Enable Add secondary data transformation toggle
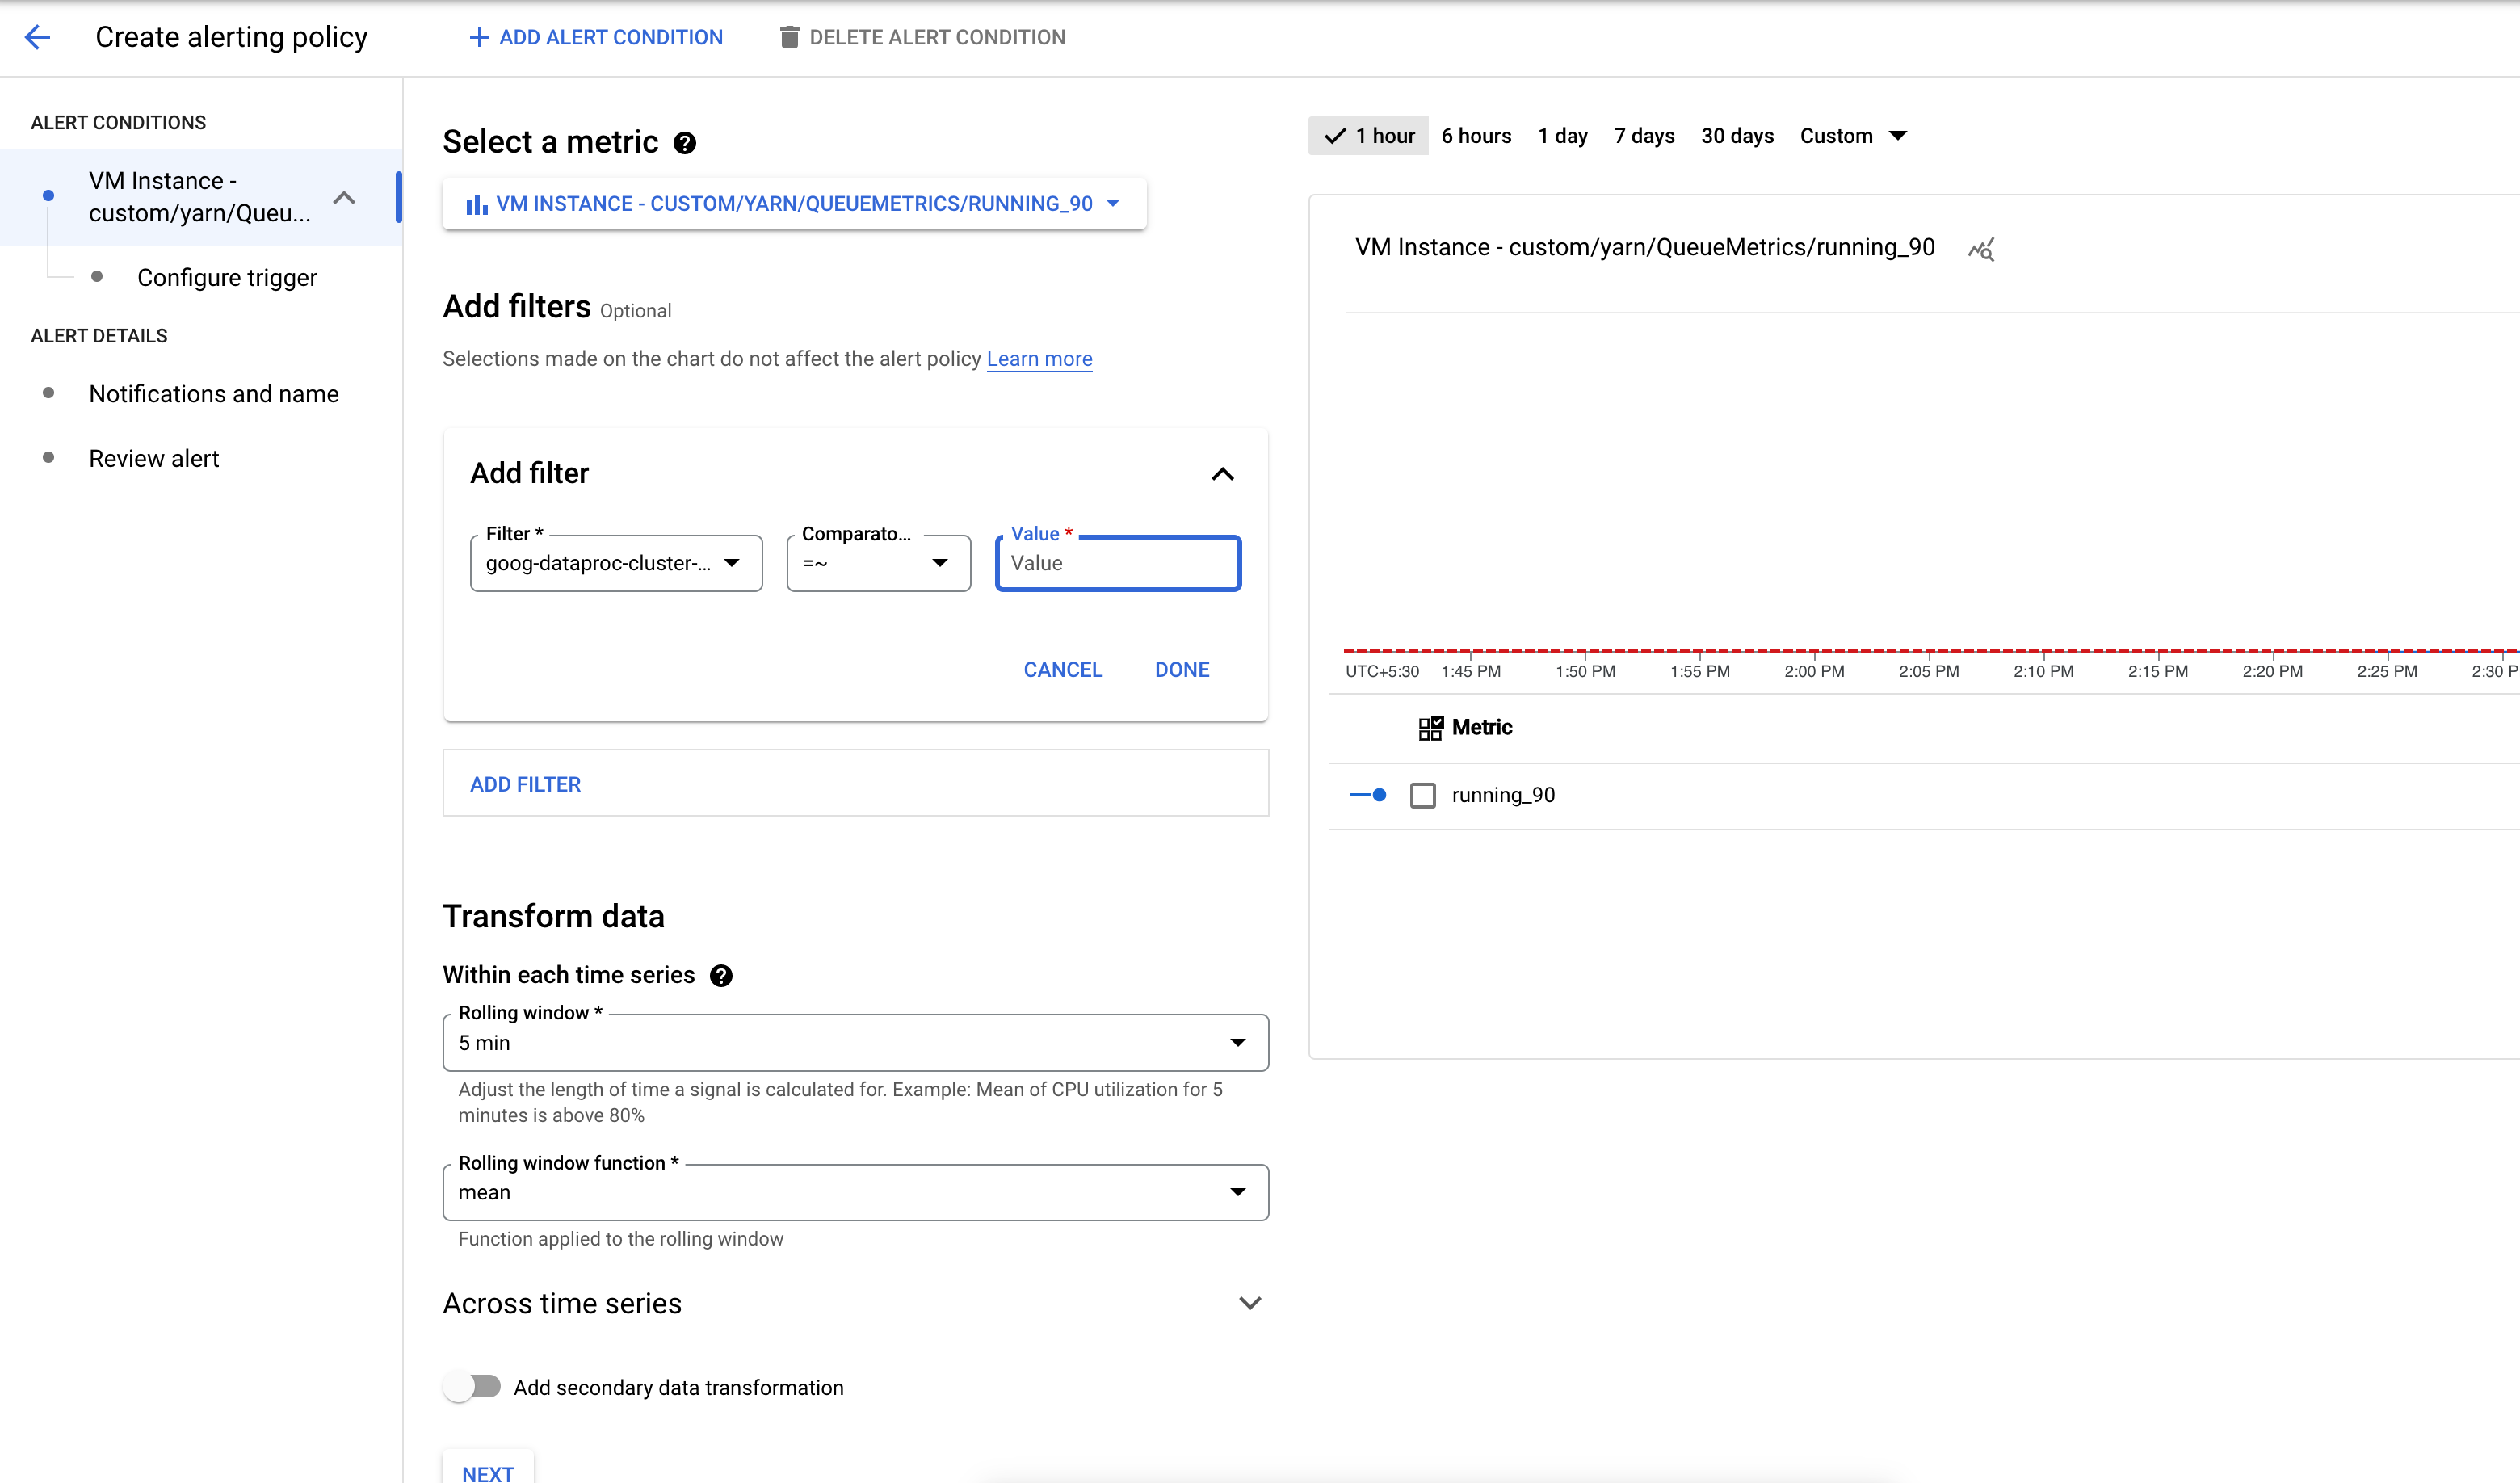 [x=473, y=1386]
